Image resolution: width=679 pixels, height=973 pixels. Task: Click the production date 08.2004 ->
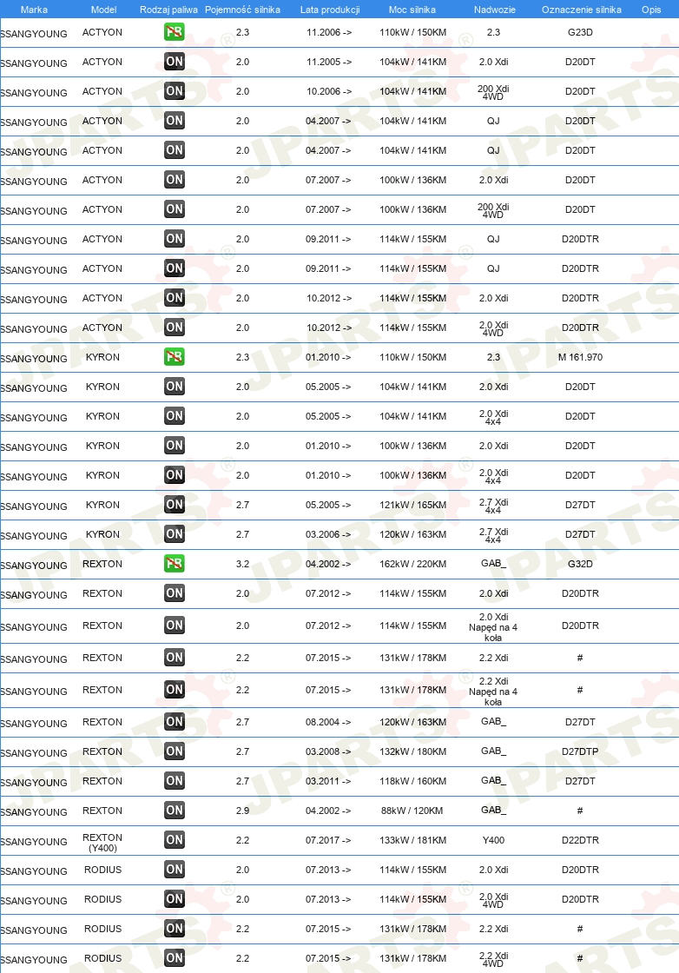328,722
